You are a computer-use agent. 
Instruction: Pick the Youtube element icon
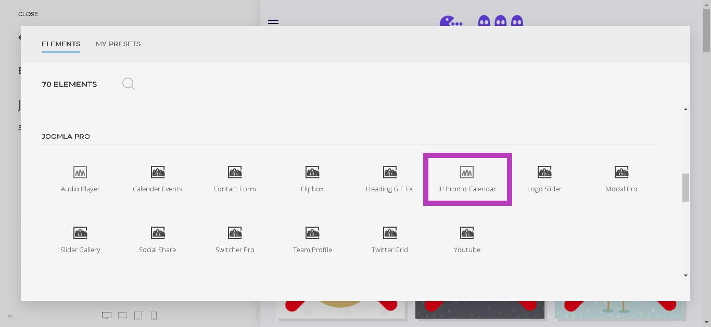pyautogui.click(x=467, y=233)
